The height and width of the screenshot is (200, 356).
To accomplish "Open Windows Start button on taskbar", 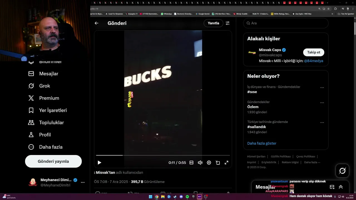I will tap(150, 197).
